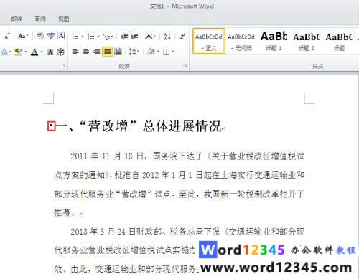
Task: Apply paragraph shading paint bucket
Action: (151, 52)
